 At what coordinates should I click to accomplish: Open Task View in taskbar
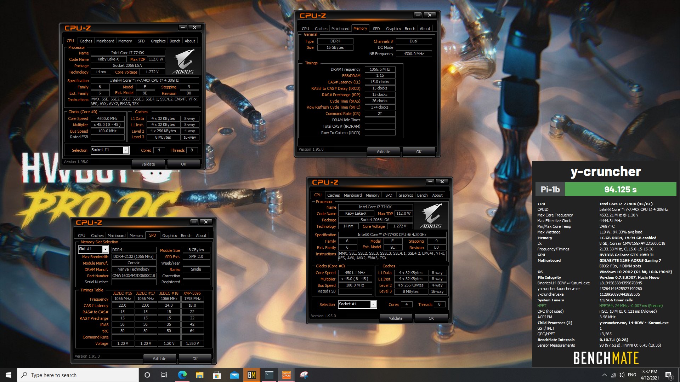(164, 375)
